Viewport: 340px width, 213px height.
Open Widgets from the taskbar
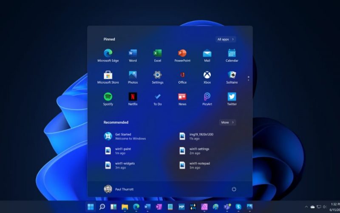click(x=113, y=207)
